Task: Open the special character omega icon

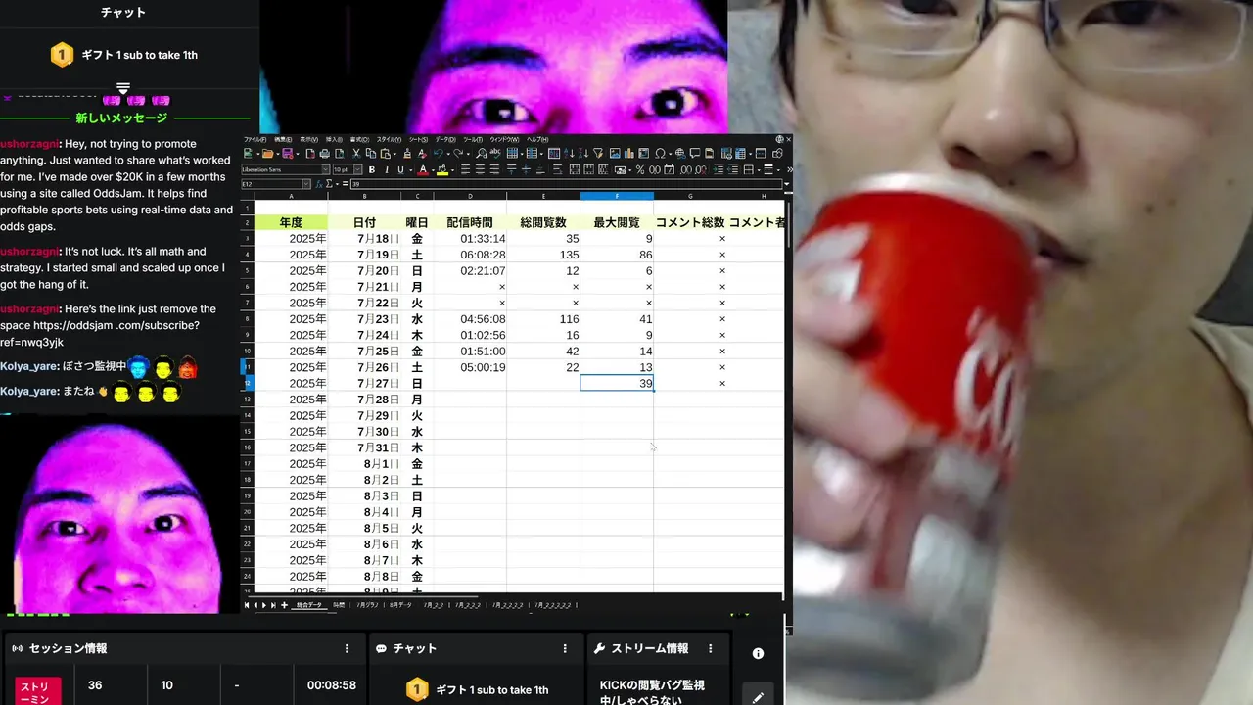Action: [x=660, y=154]
